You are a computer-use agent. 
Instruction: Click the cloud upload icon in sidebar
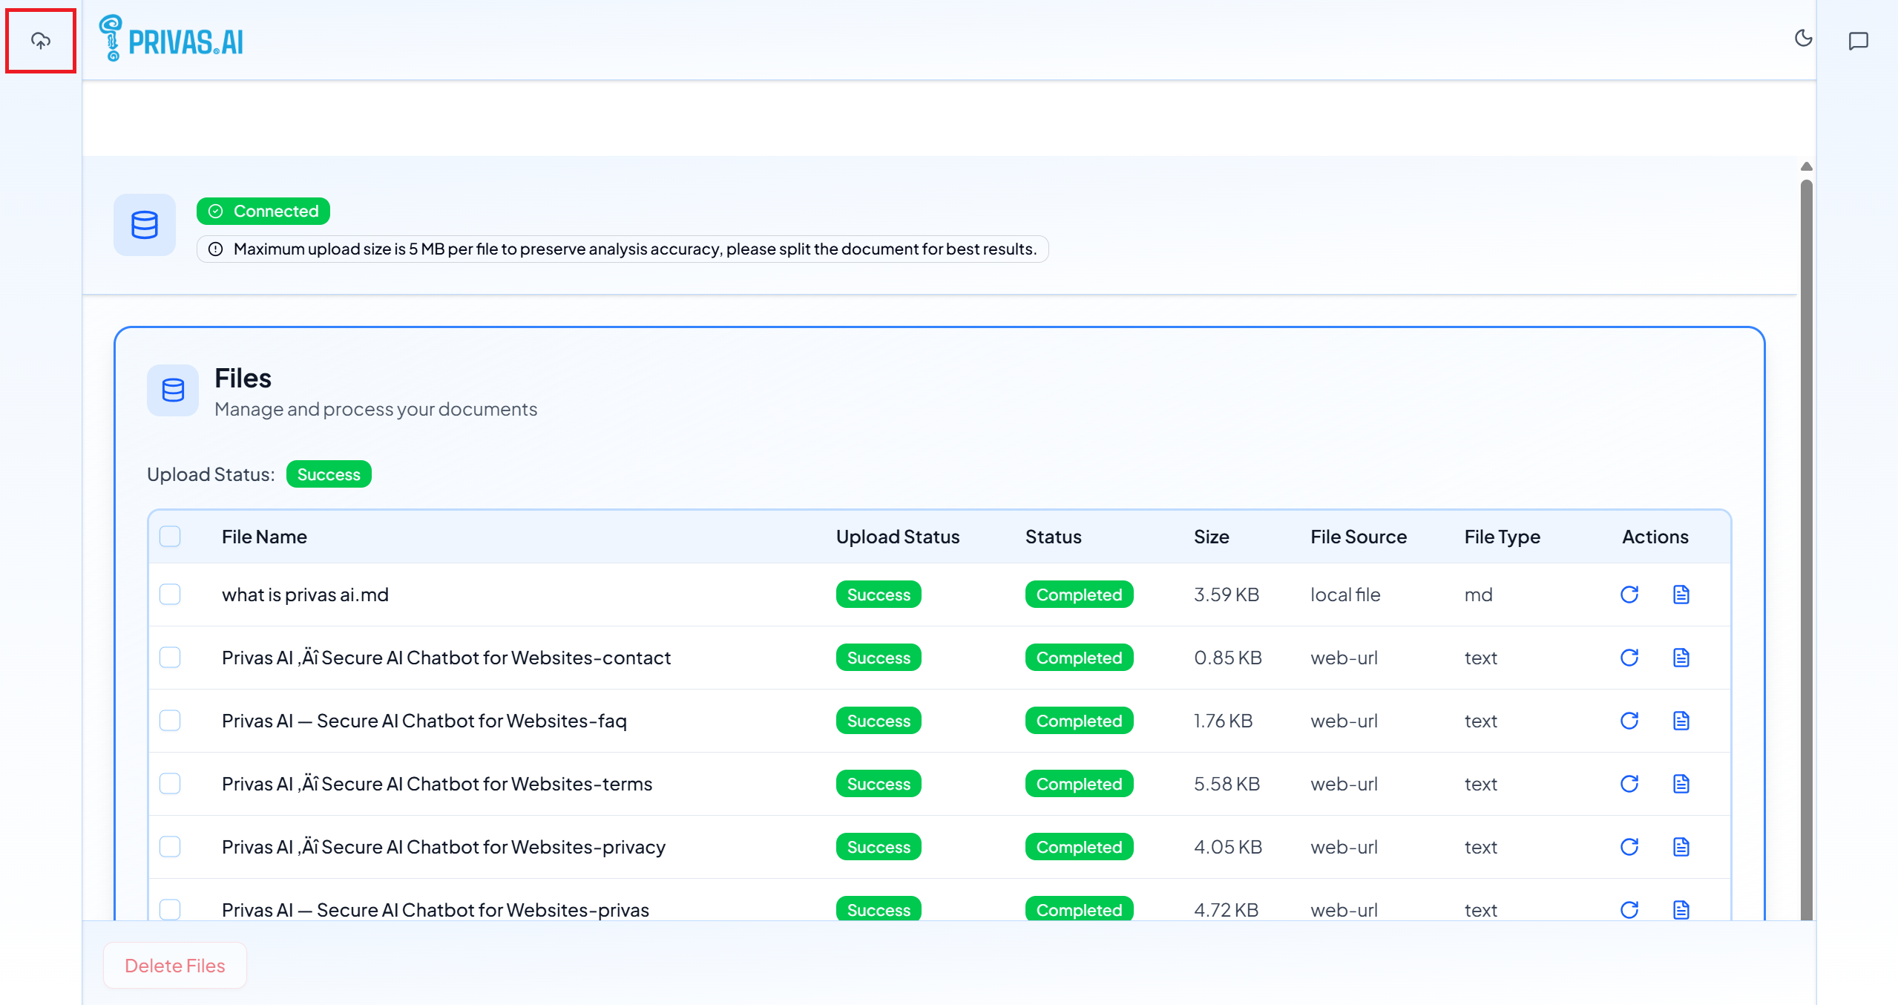pos(41,41)
